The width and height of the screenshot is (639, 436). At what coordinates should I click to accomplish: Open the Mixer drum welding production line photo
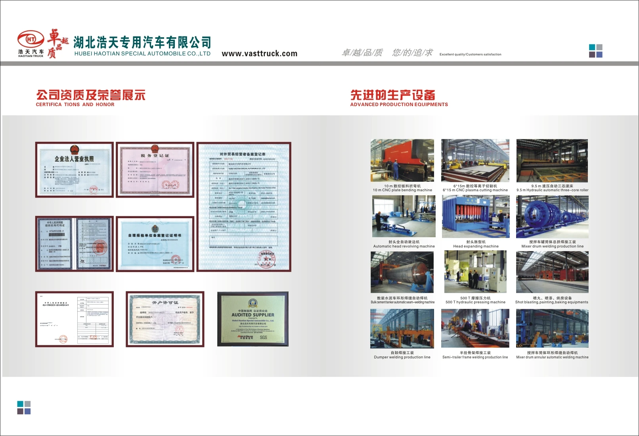tap(552, 217)
